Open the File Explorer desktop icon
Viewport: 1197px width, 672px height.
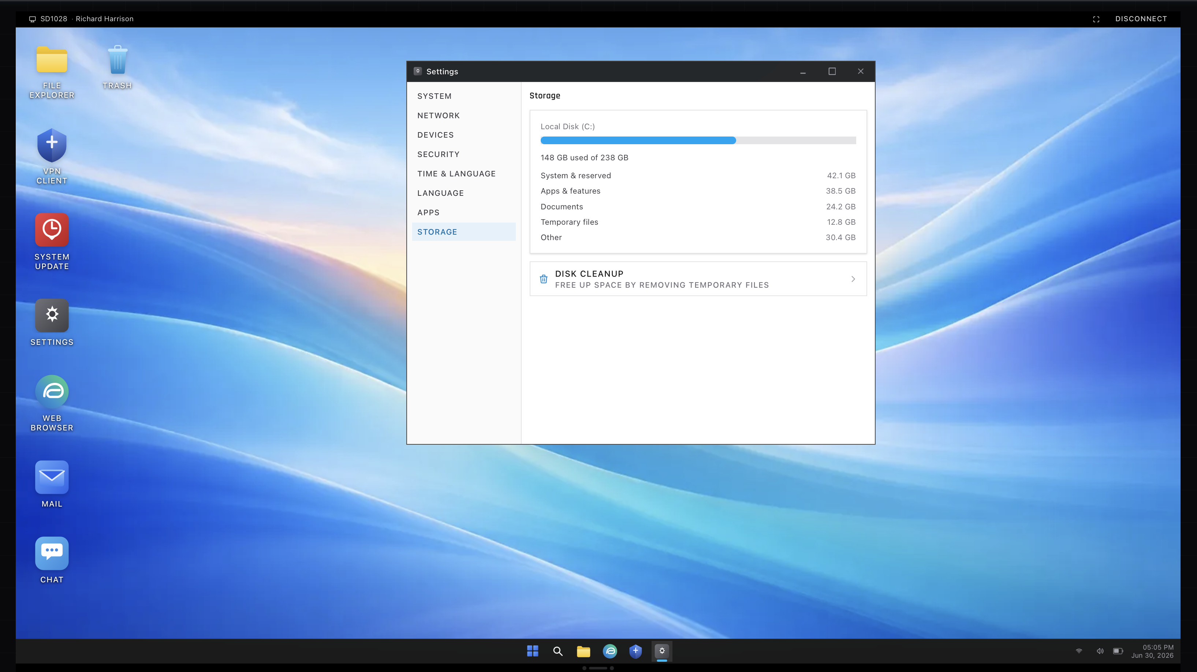pos(52,72)
